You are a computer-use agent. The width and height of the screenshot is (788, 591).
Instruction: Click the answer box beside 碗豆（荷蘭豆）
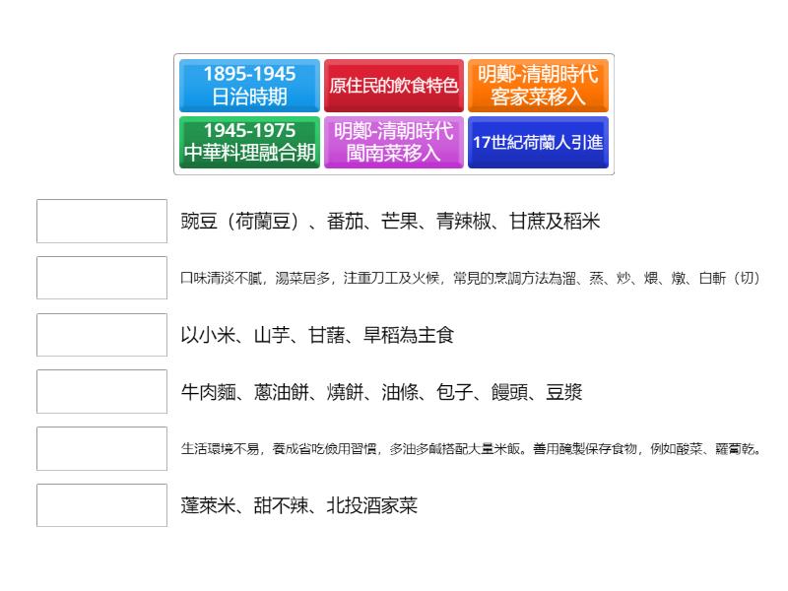(x=102, y=221)
